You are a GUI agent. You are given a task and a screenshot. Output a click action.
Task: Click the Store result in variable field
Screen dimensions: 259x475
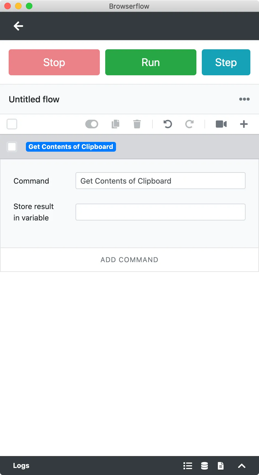point(161,212)
